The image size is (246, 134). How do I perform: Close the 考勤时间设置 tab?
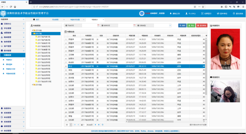[x=84, y=20]
